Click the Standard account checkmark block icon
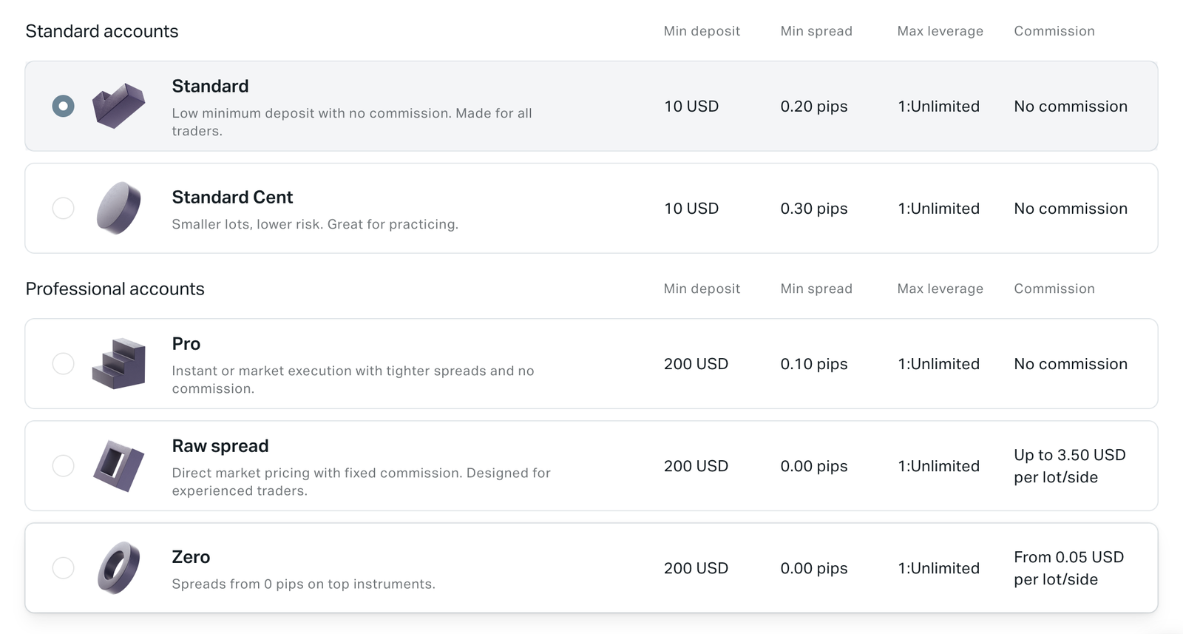Viewport: 1183px width, 634px height. [x=118, y=106]
